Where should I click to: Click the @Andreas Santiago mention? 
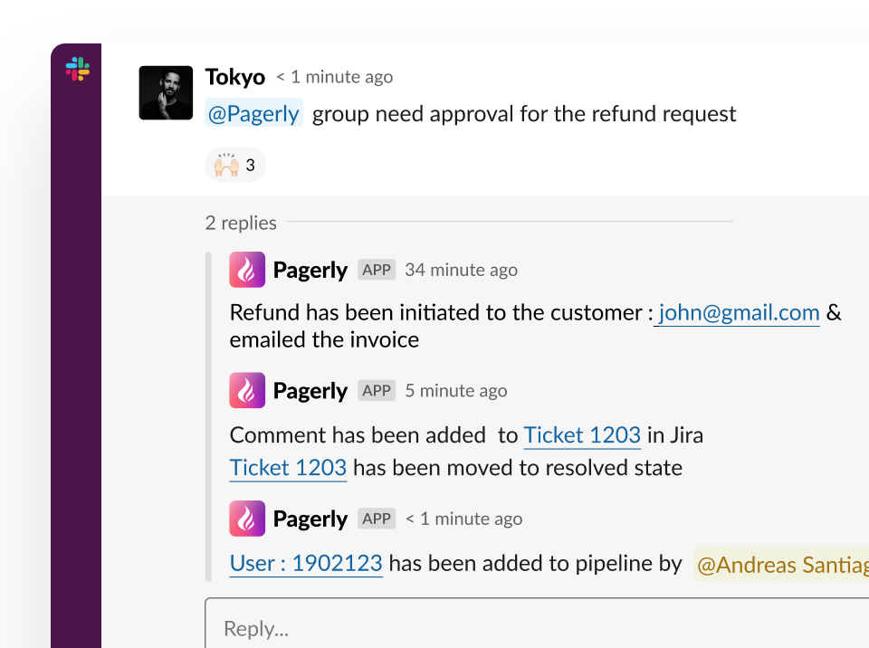click(781, 565)
